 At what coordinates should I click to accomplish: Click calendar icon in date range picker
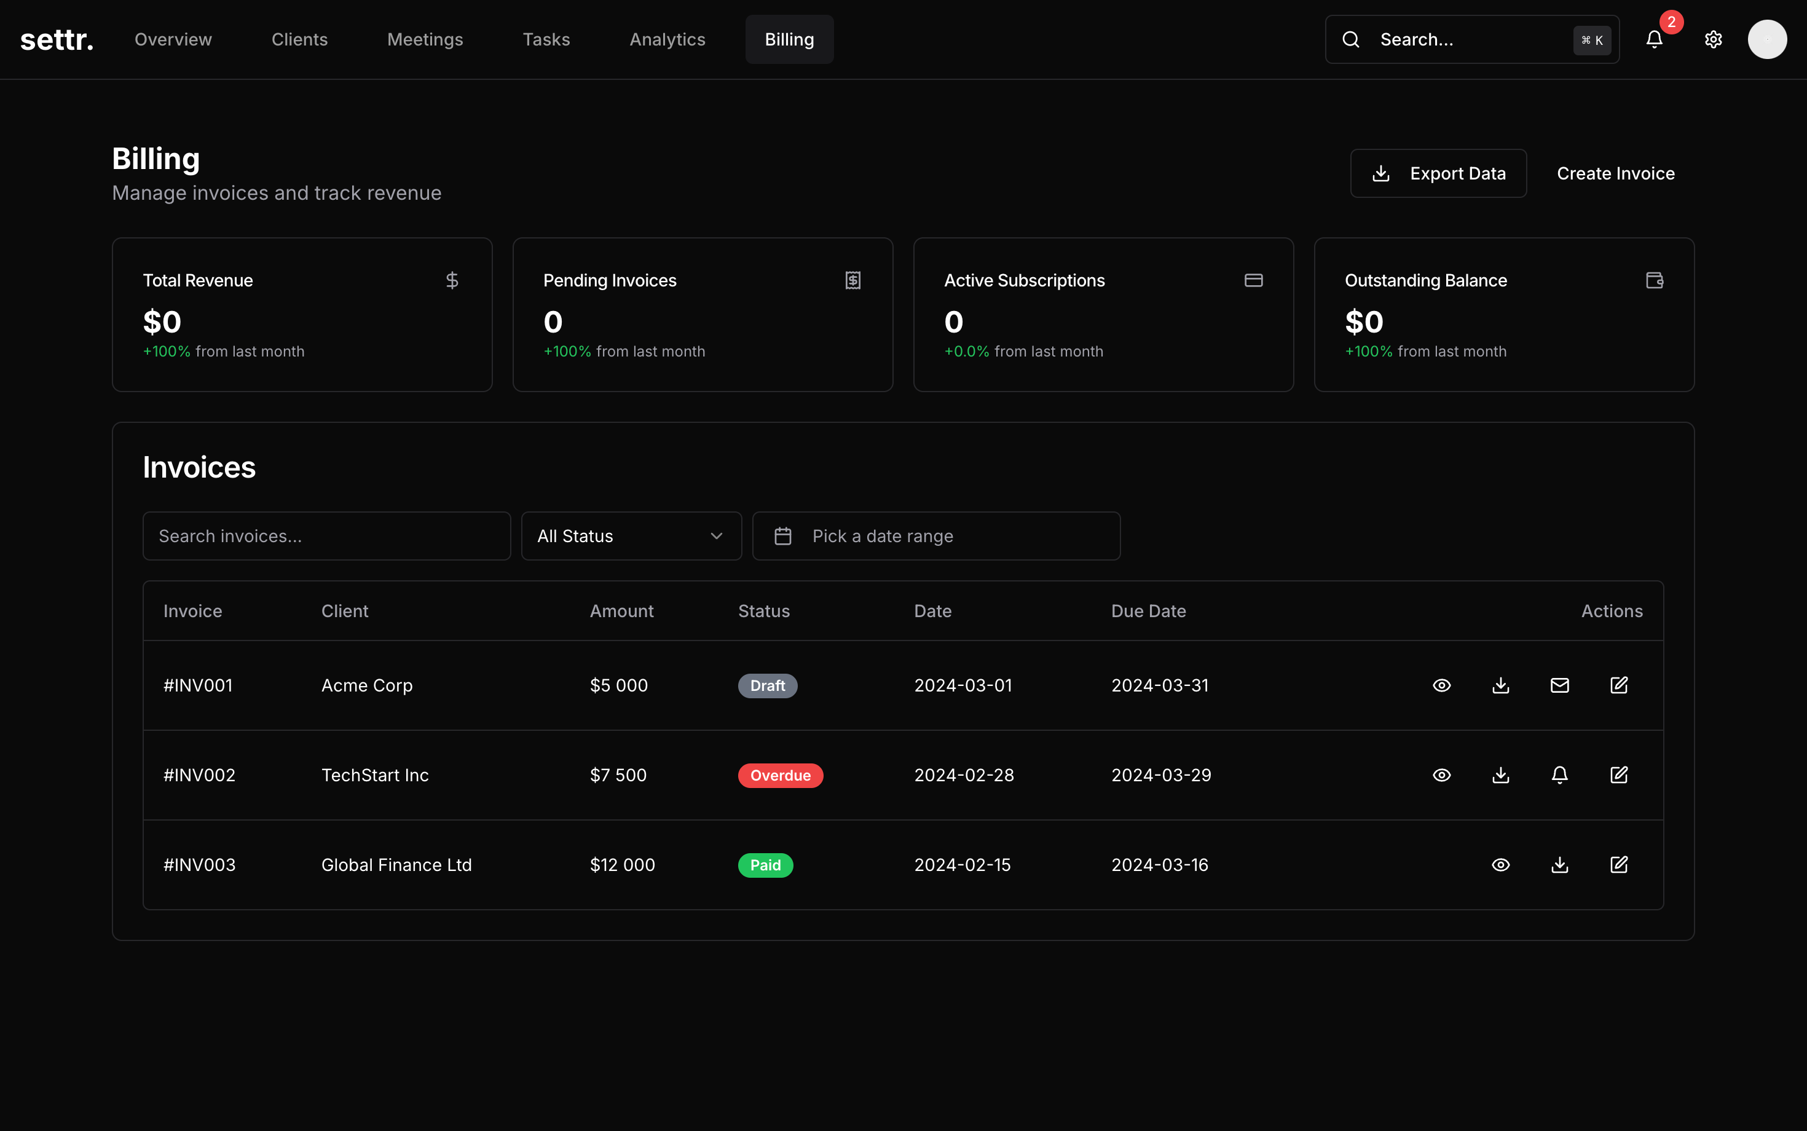(x=782, y=537)
